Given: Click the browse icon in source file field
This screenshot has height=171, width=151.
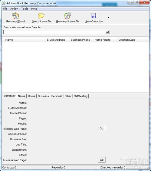Looking at the screenshot, I should [x=108, y=32].
